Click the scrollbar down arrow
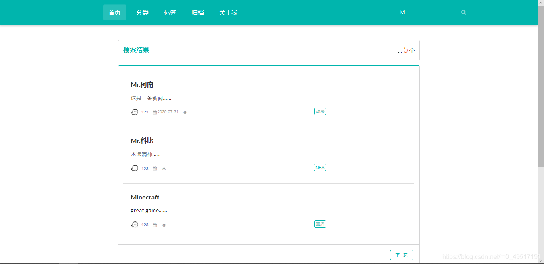The width and height of the screenshot is (544, 264). (541, 261)
